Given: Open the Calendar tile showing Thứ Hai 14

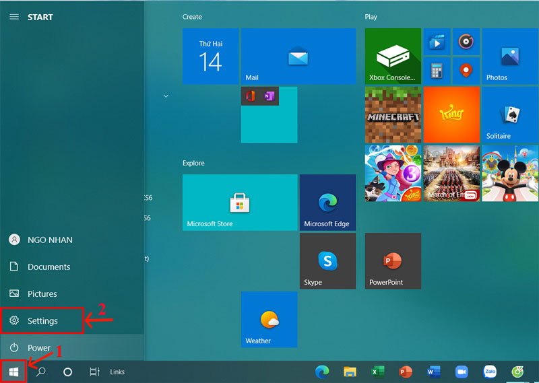Looking at the screenshot, I should [x=210, y=57].
